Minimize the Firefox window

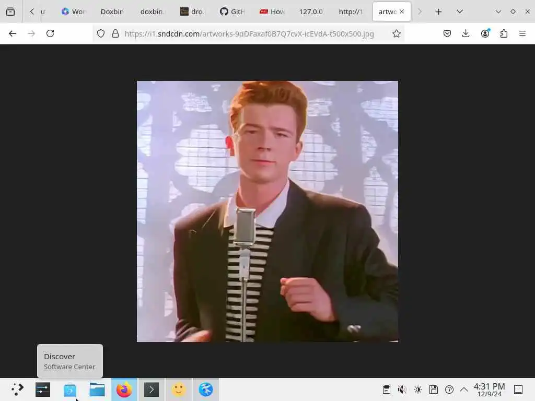click(x=498, y=11)
